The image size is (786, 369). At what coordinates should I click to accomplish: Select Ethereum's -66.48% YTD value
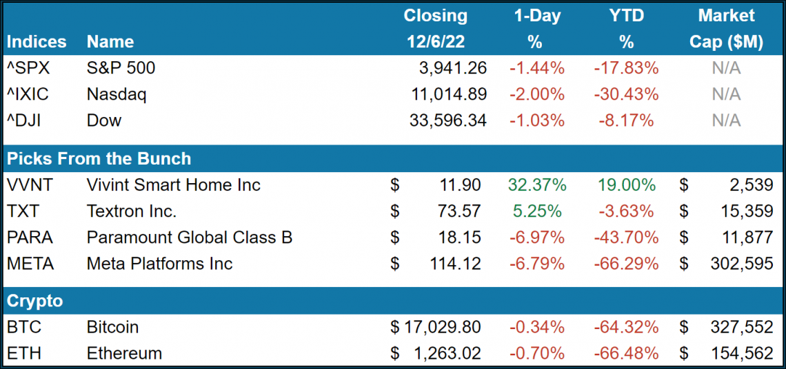[626, 353]
